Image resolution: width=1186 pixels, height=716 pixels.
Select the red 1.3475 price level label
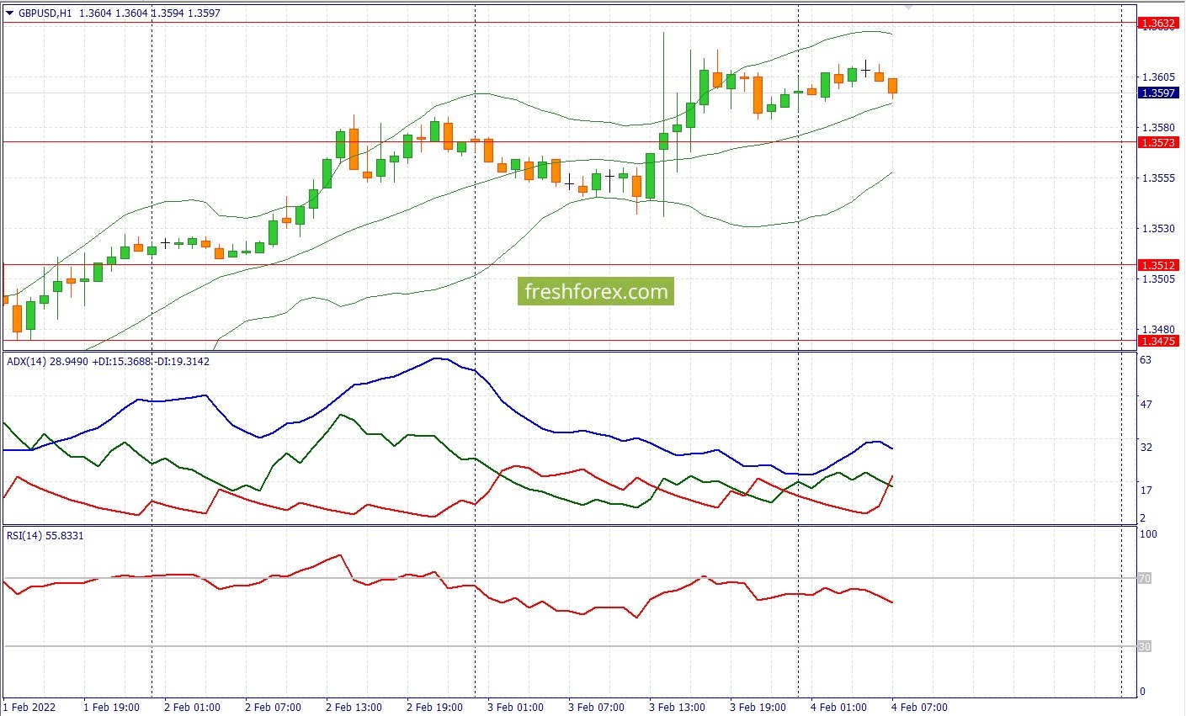1157,342
